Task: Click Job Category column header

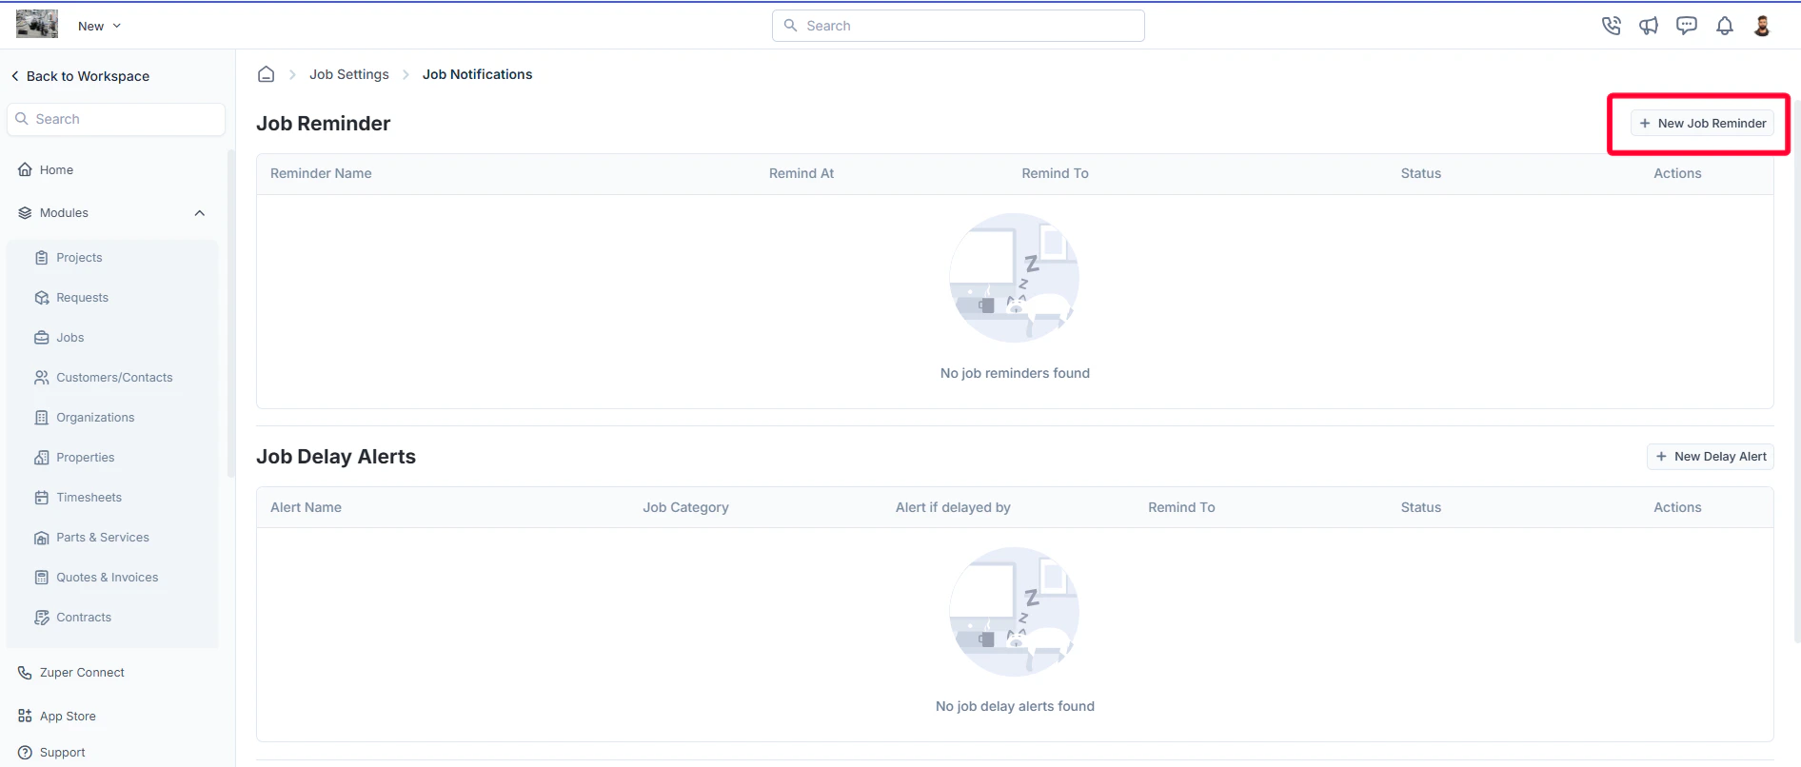Action: [685, 507]
